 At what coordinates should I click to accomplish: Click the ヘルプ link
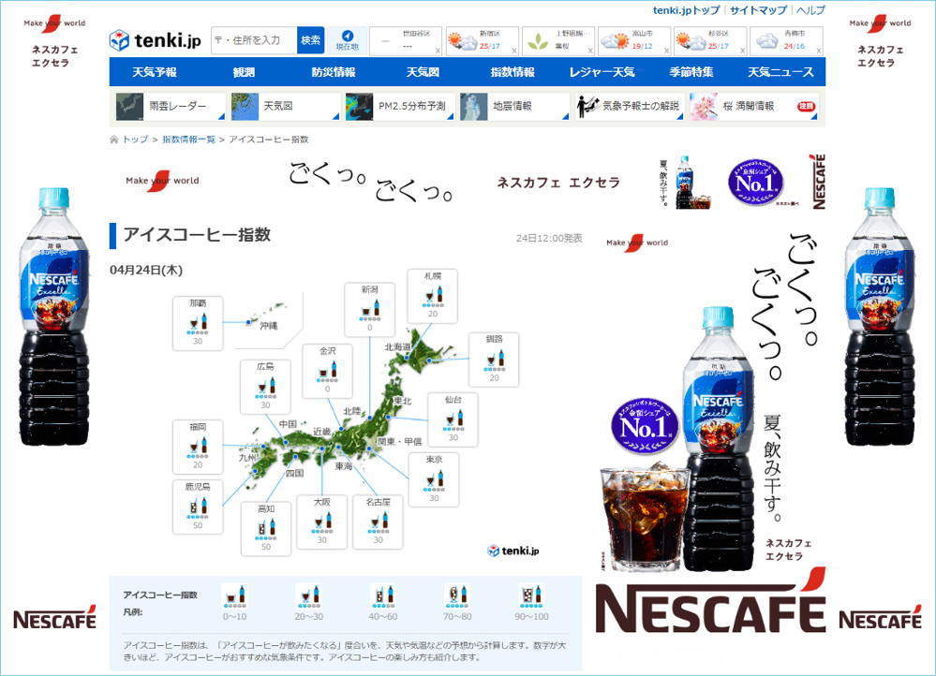click(810, 10)
